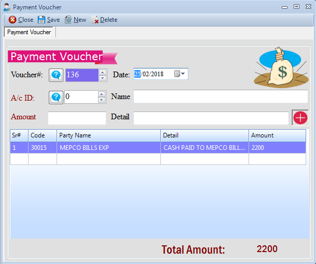This screenshot has width=316, height=264.
Task: Increase voucher number with up arrow
Action: click(103, 72)
